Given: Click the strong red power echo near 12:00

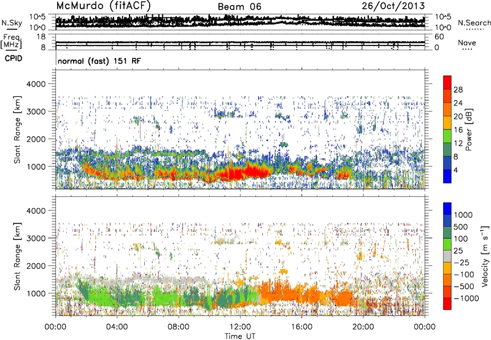Looking at the screenshot, I should (x=244, y=173).
